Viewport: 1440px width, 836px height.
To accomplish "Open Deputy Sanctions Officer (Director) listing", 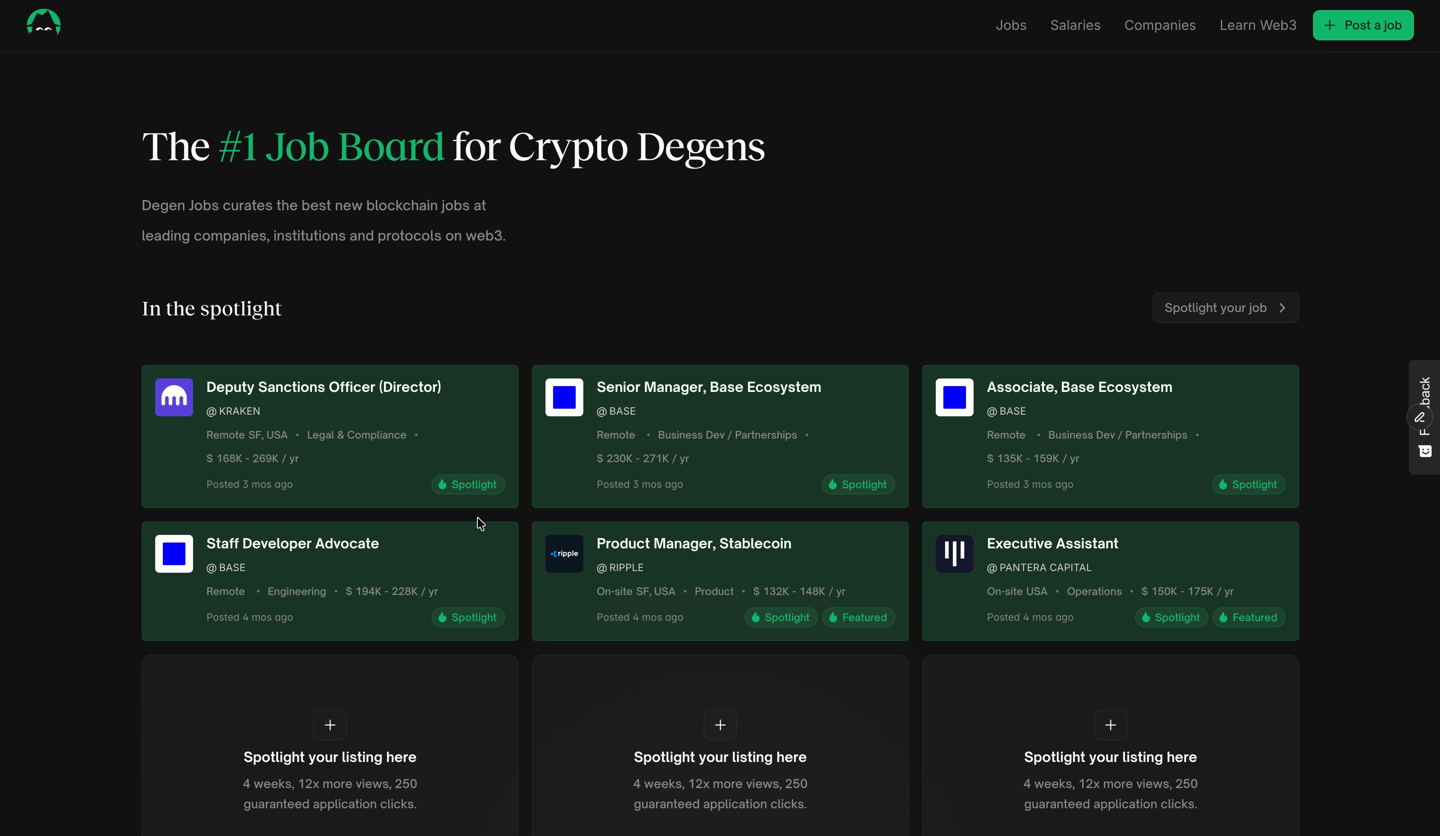I will point(323,387).
